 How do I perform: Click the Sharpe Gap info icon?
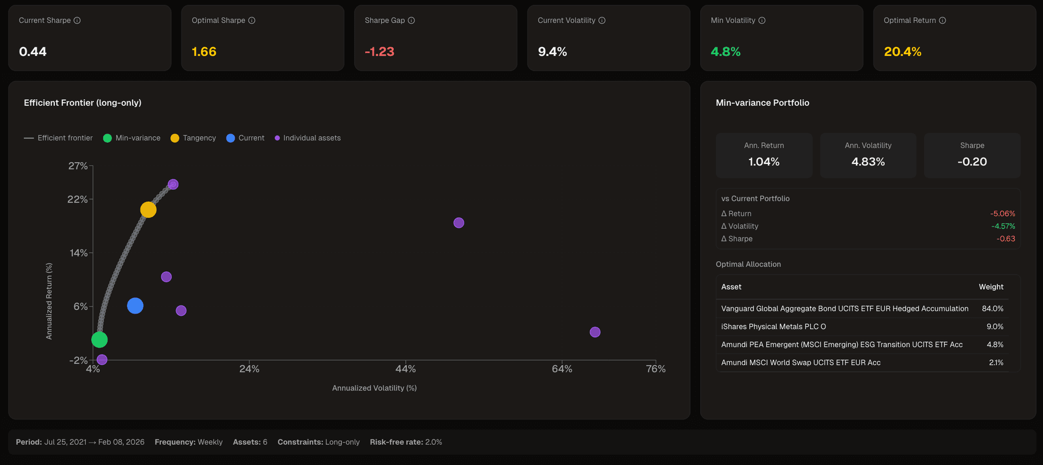click(411, 21)
